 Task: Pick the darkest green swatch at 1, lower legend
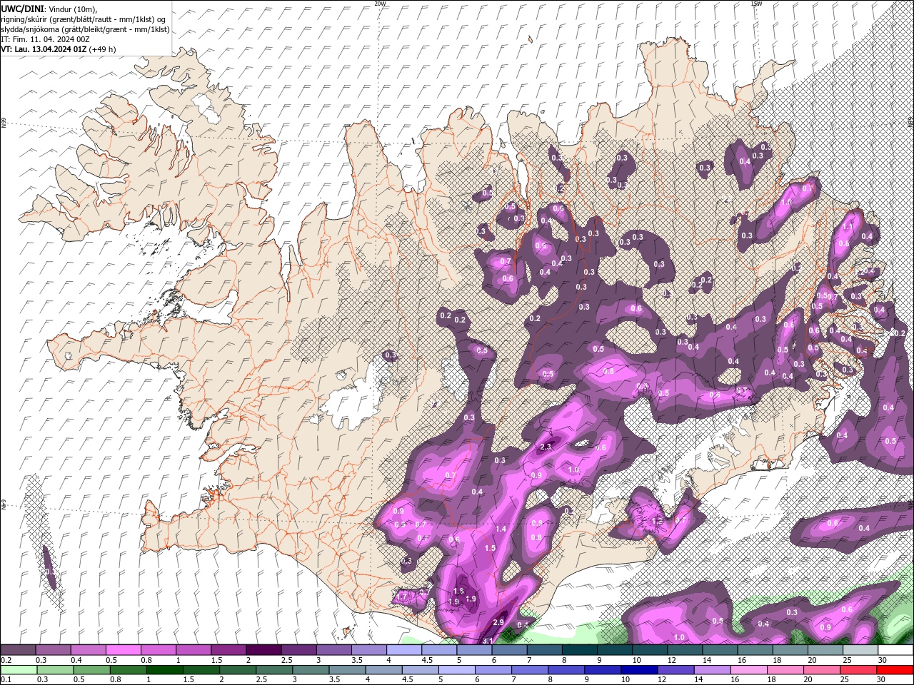point(164,670)
